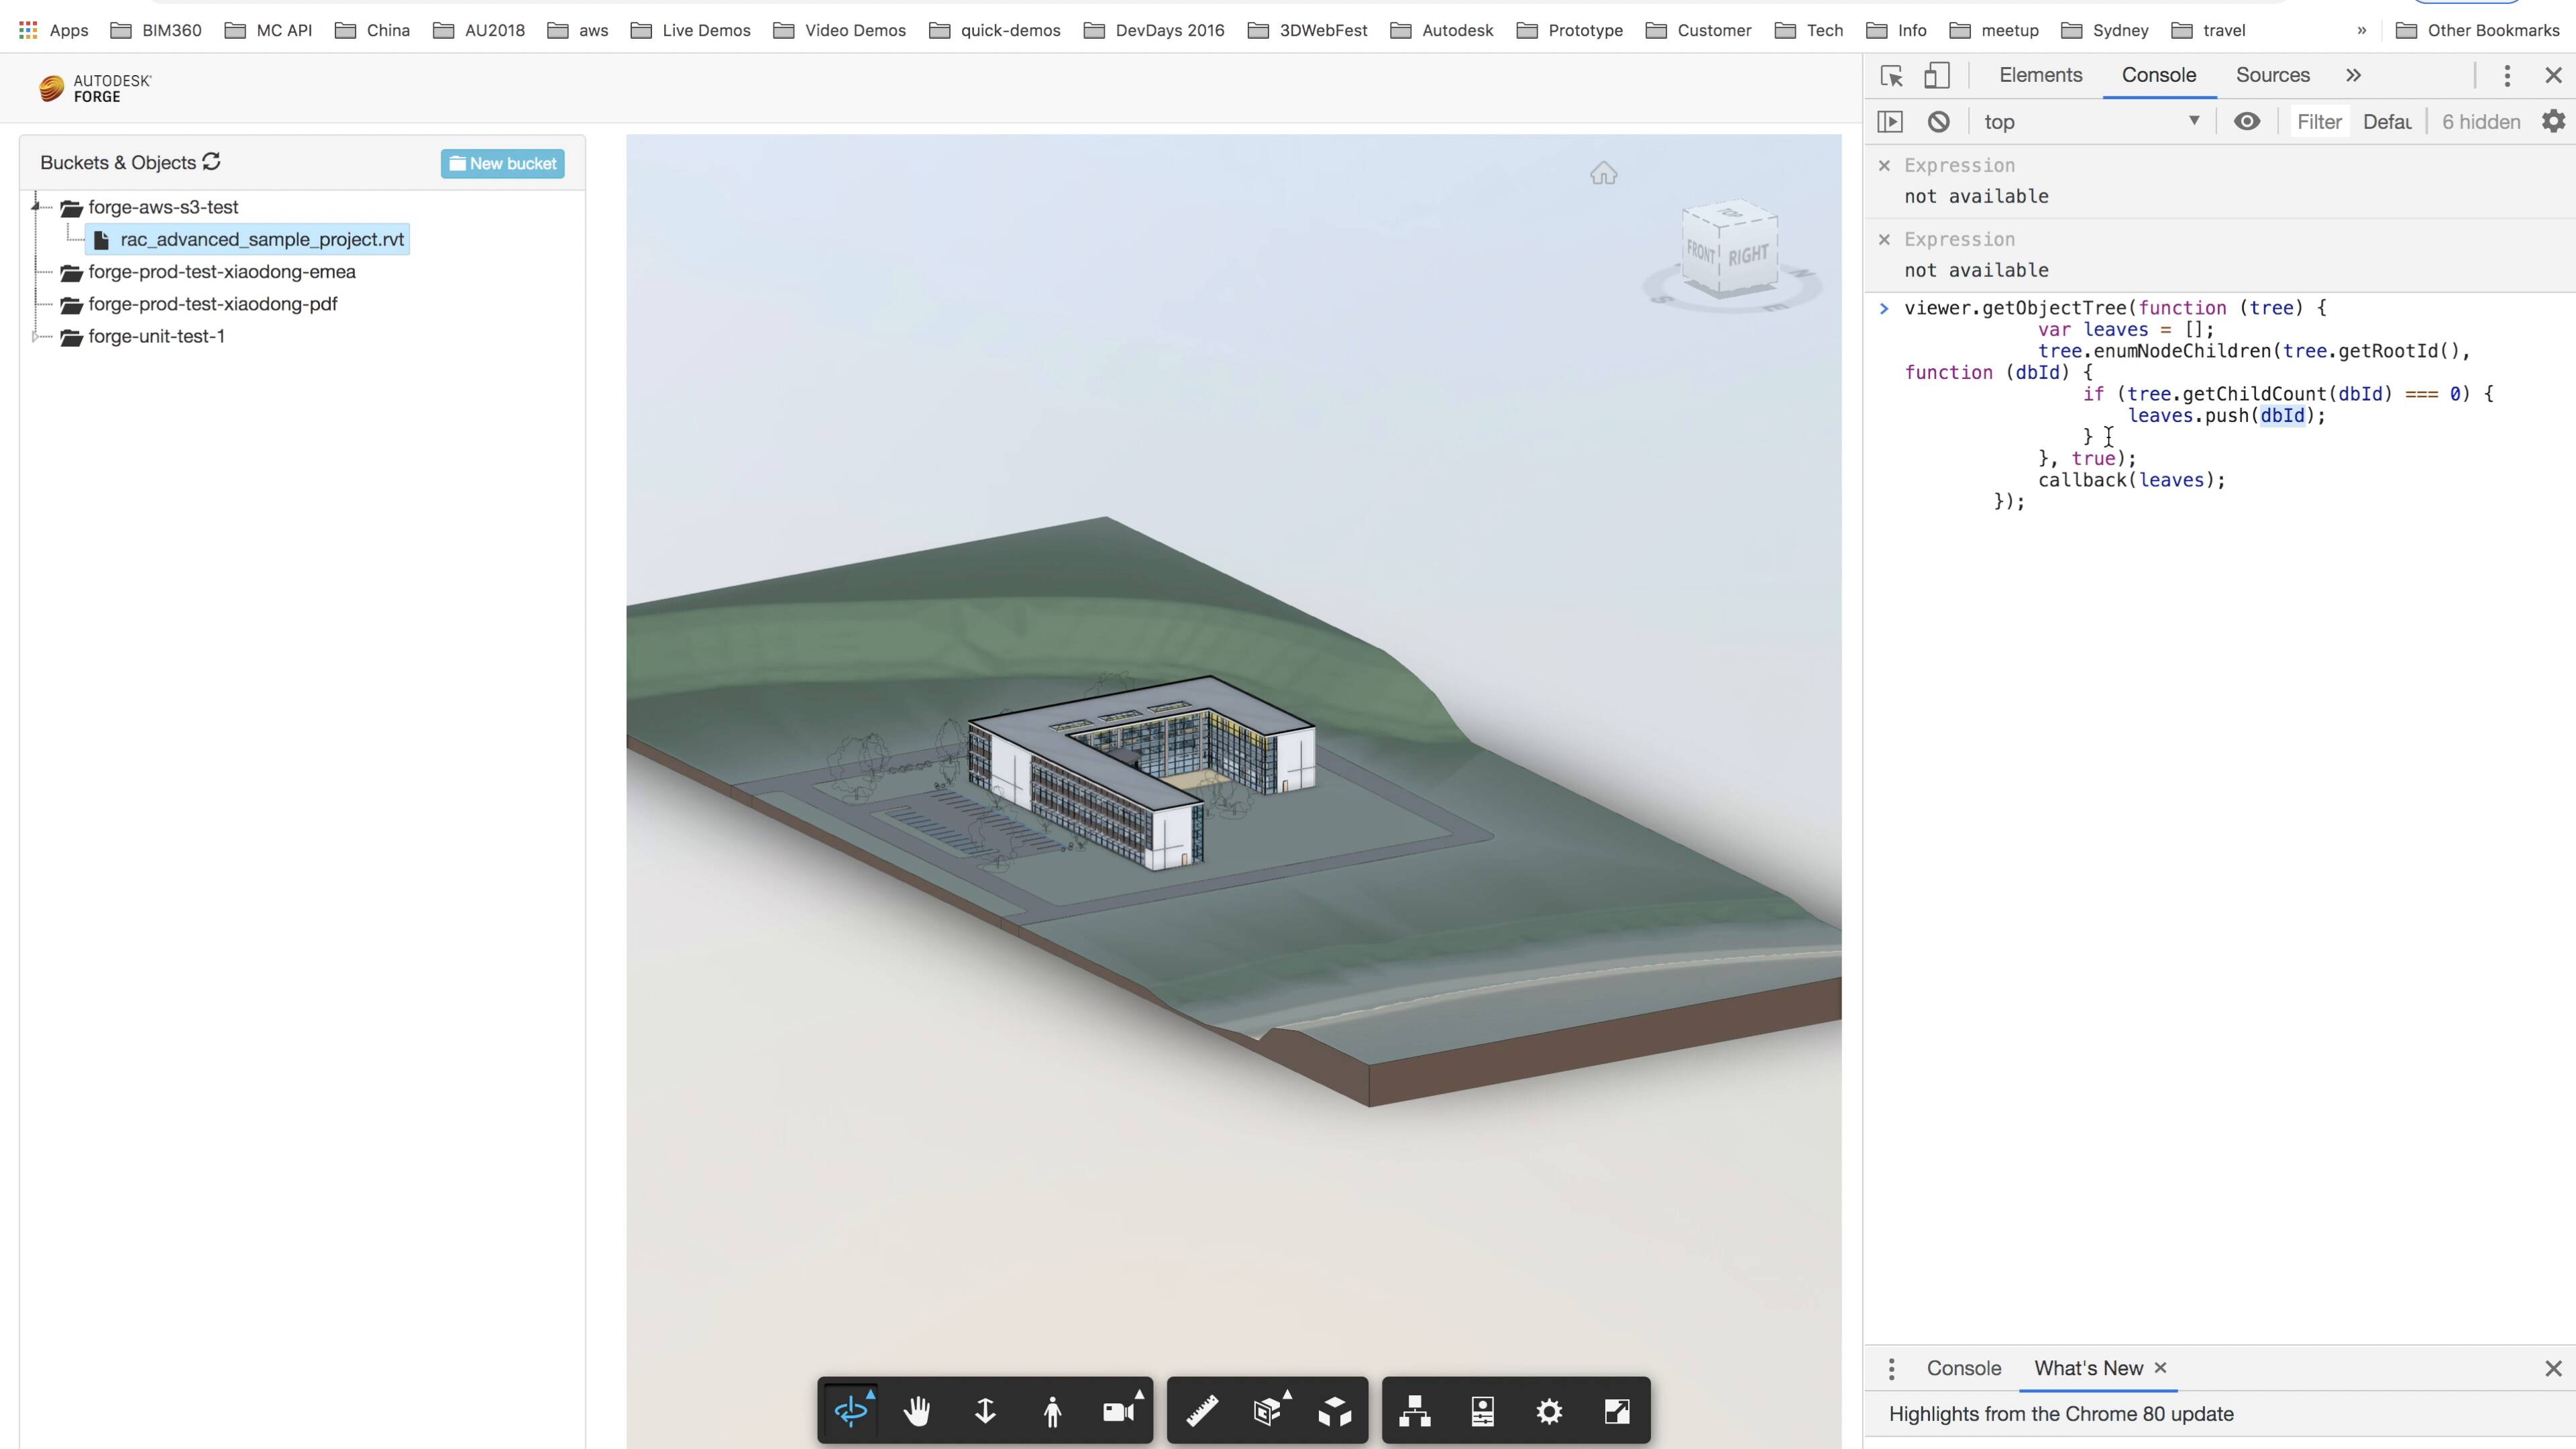Screen dimensions: 2576x1449
Task: Toggle DevTools device toolbar
Action: pos(1937,76)
